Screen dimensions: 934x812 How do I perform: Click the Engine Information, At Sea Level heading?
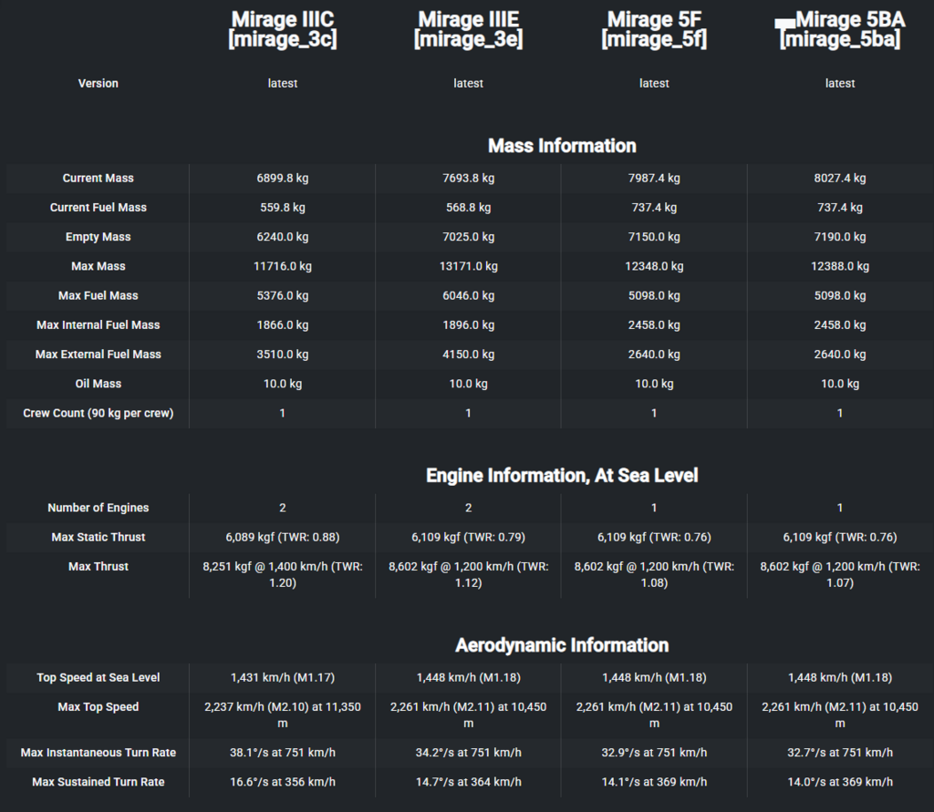click(562, 476)
